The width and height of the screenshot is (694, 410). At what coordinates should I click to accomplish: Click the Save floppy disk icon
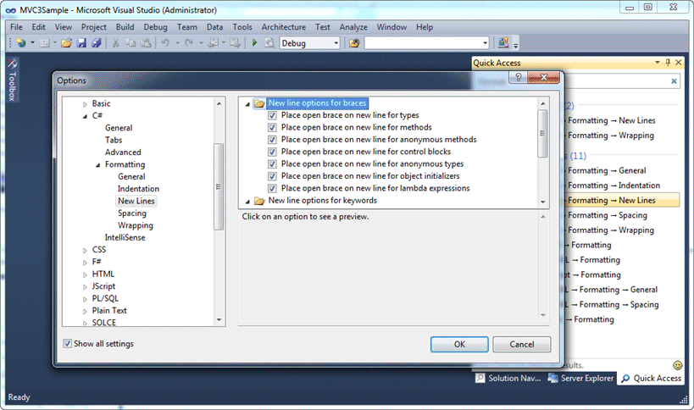tap(81, 43)
